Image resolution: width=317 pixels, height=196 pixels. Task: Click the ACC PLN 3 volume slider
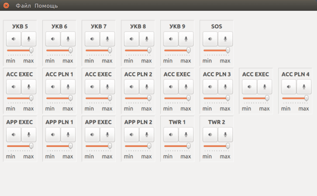217,98
